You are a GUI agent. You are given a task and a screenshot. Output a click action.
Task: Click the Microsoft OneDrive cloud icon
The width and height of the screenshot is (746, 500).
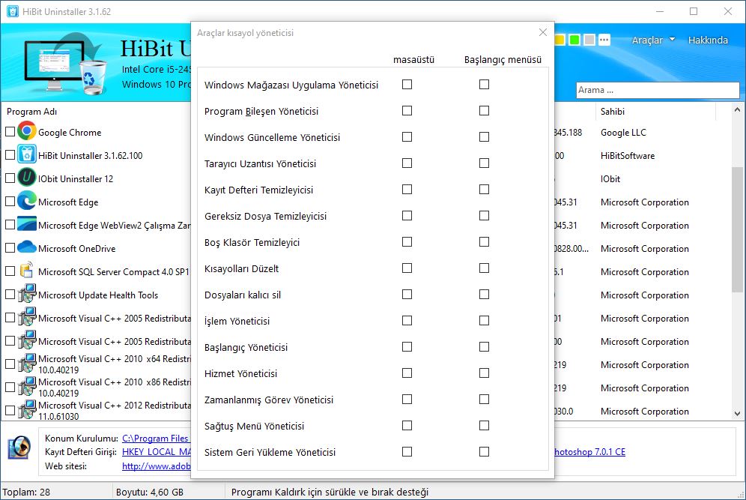coord(27,247)
